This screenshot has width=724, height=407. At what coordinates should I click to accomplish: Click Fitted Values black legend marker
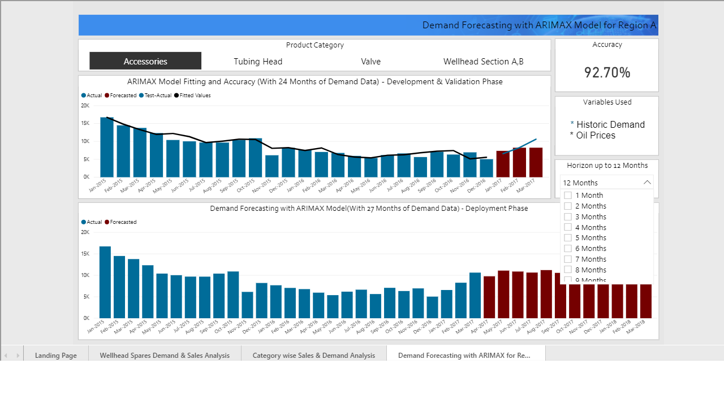(x=176, y=96)
